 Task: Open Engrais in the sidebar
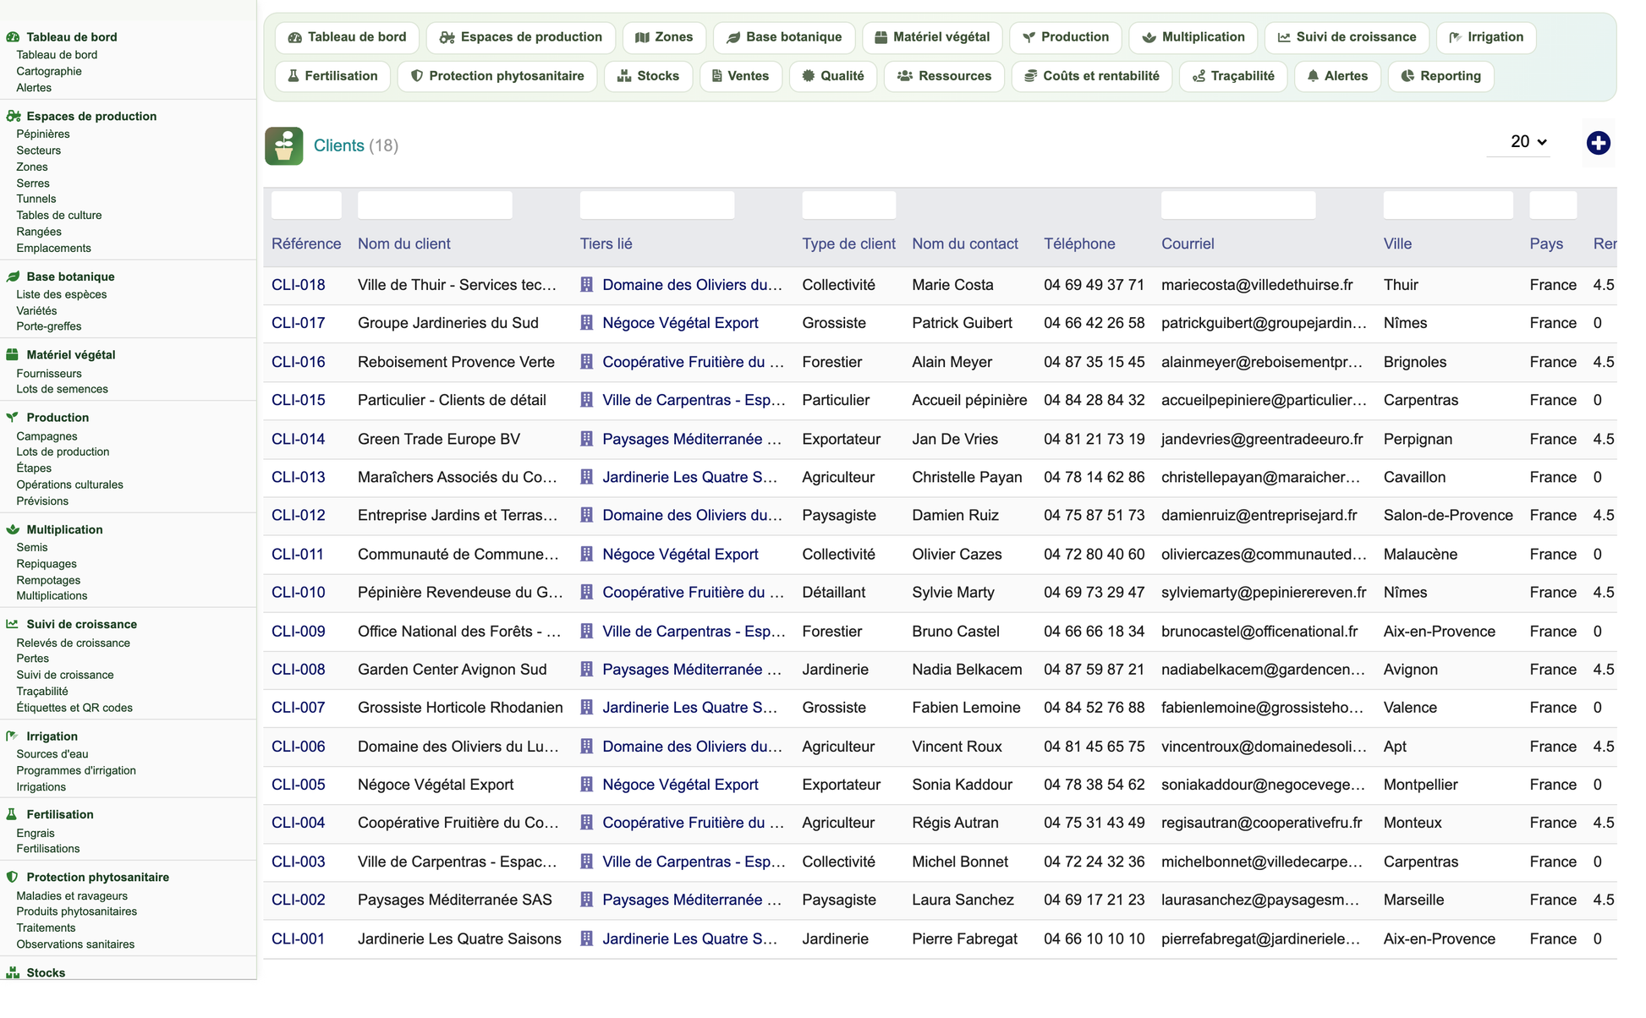36,833
